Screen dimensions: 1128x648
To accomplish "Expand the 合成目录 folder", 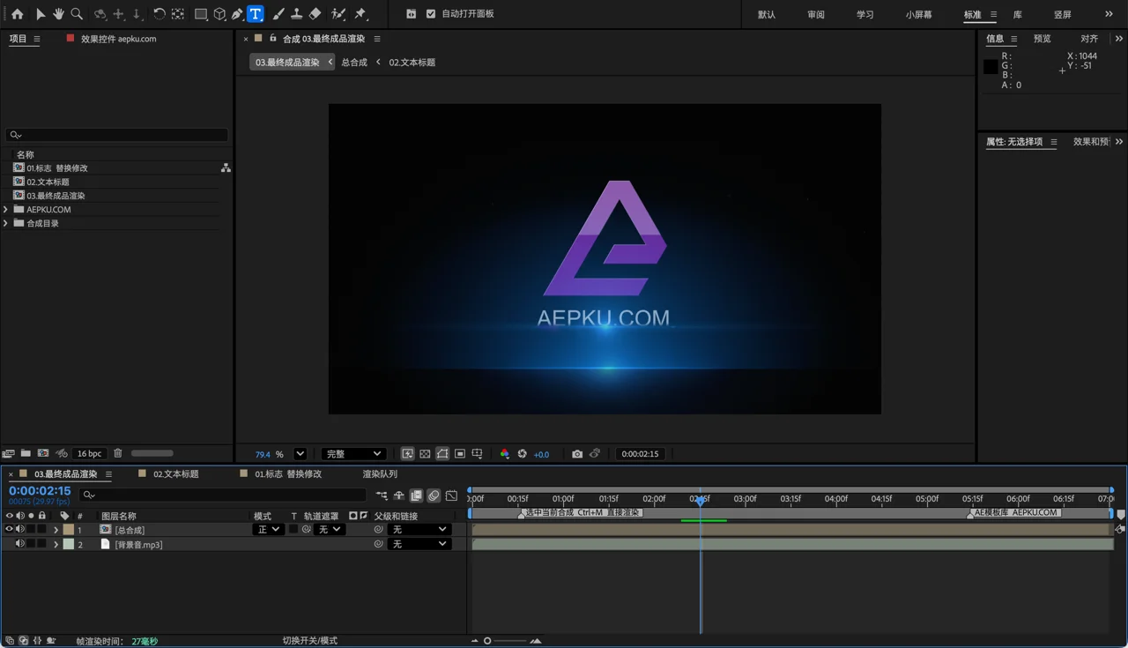I will (x=6, y=223).
